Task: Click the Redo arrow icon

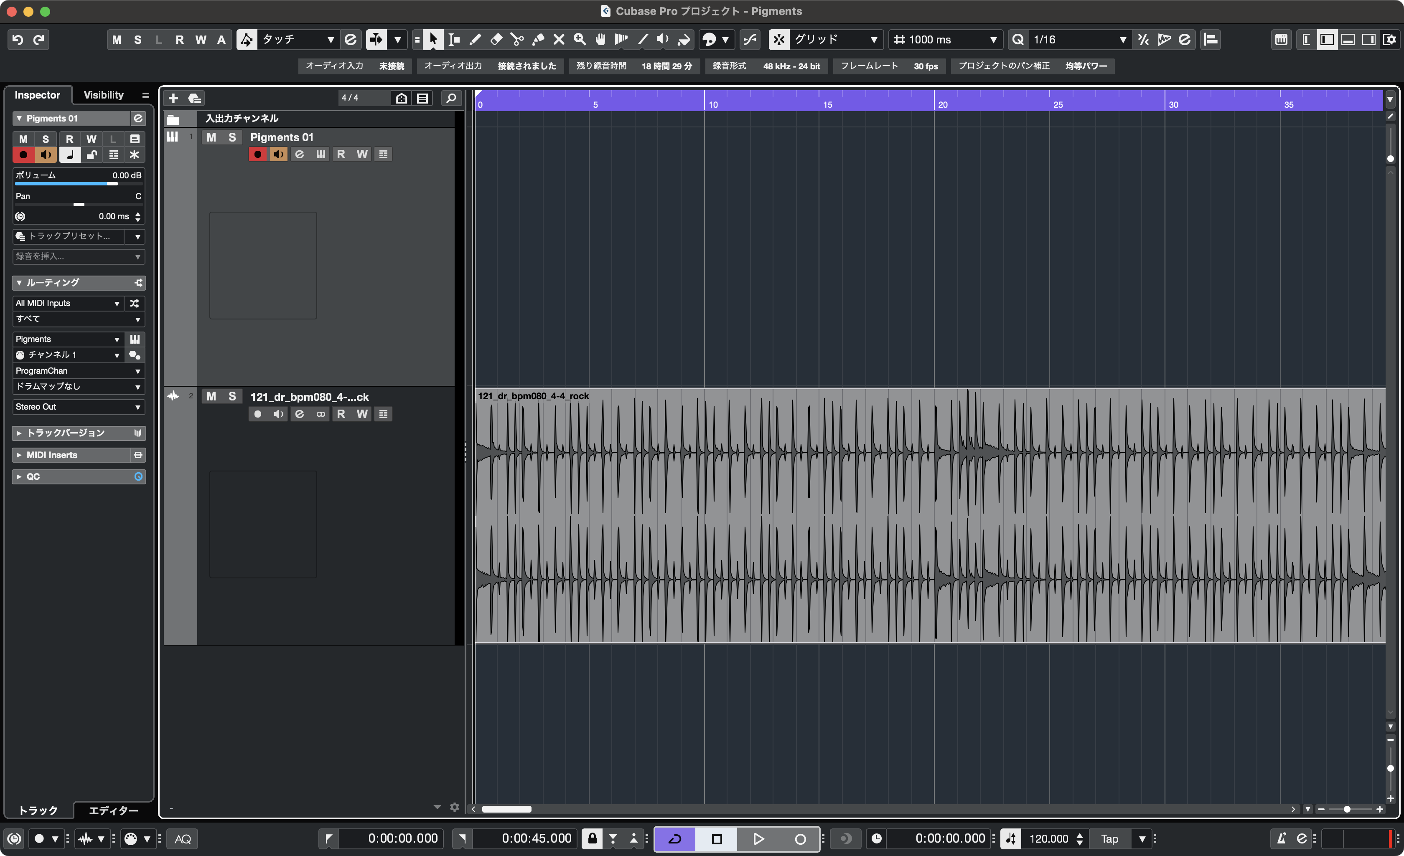Action: pos(39,39)
